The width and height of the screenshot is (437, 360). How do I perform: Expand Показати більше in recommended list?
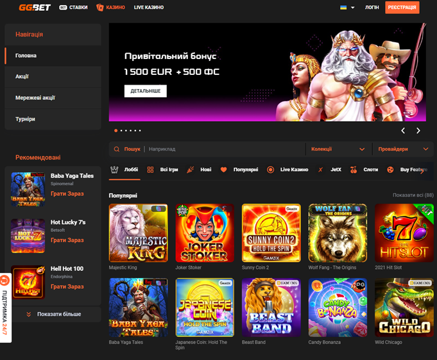click(53, 314)
